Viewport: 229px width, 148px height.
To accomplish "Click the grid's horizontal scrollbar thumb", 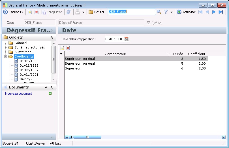I will tap(85, 138).
